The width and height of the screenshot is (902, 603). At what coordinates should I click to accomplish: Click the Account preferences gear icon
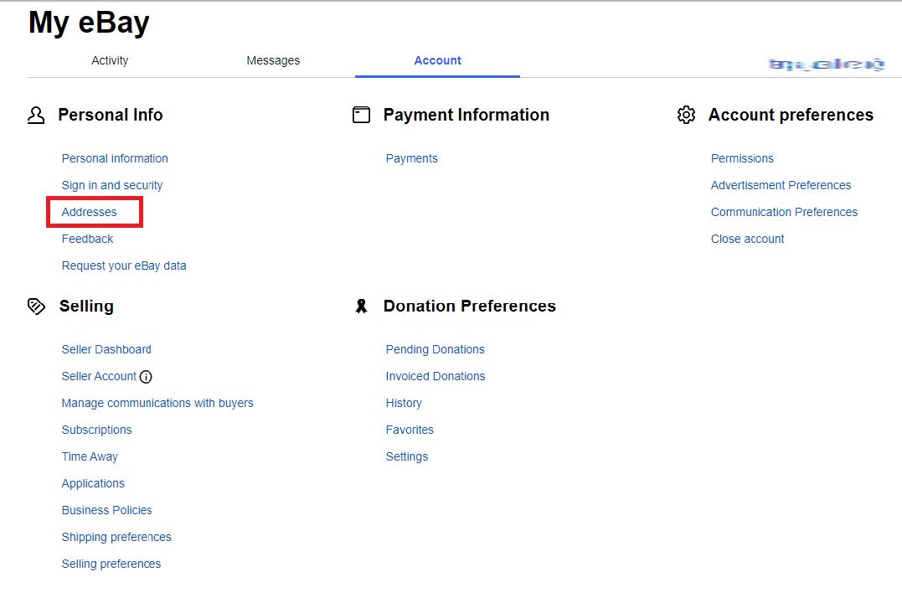pos(686,115)
